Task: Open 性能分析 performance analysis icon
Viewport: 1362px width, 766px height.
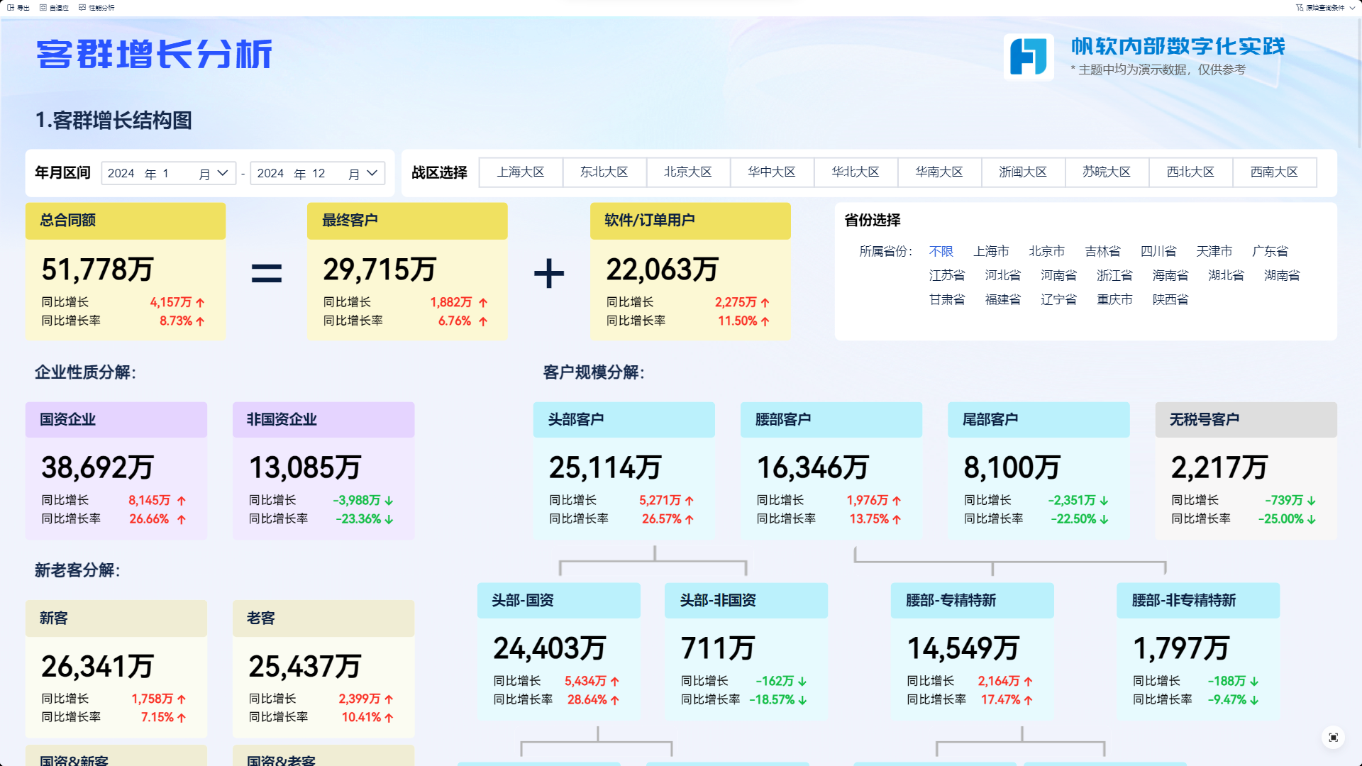Action: coord(82,8)
